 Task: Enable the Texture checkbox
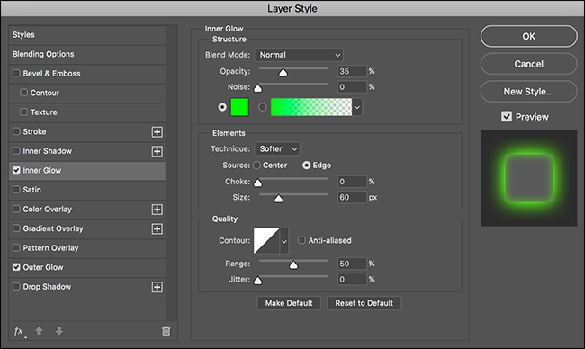(24, 112)
